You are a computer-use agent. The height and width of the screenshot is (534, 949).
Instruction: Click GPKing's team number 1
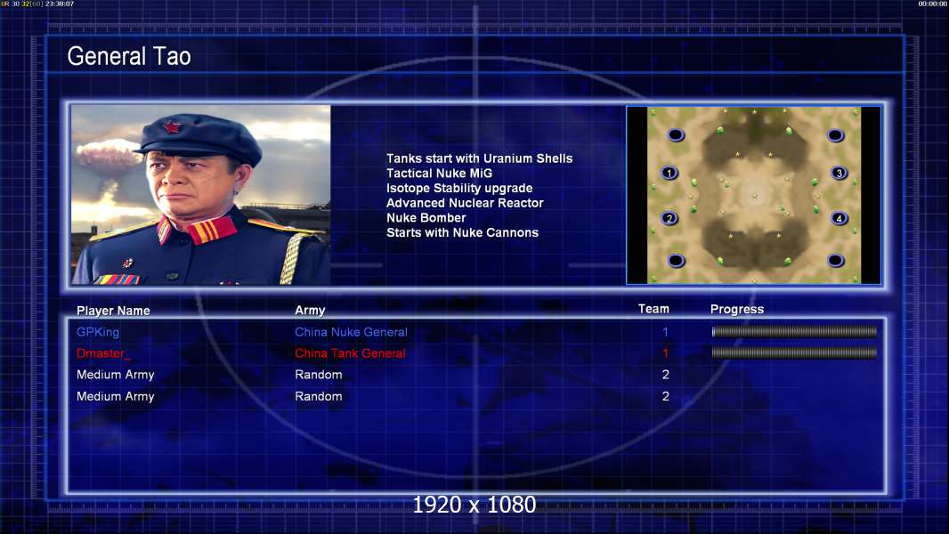pos(665,332)
